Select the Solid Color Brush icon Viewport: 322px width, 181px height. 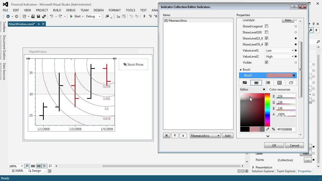click(x=256, y=83)
